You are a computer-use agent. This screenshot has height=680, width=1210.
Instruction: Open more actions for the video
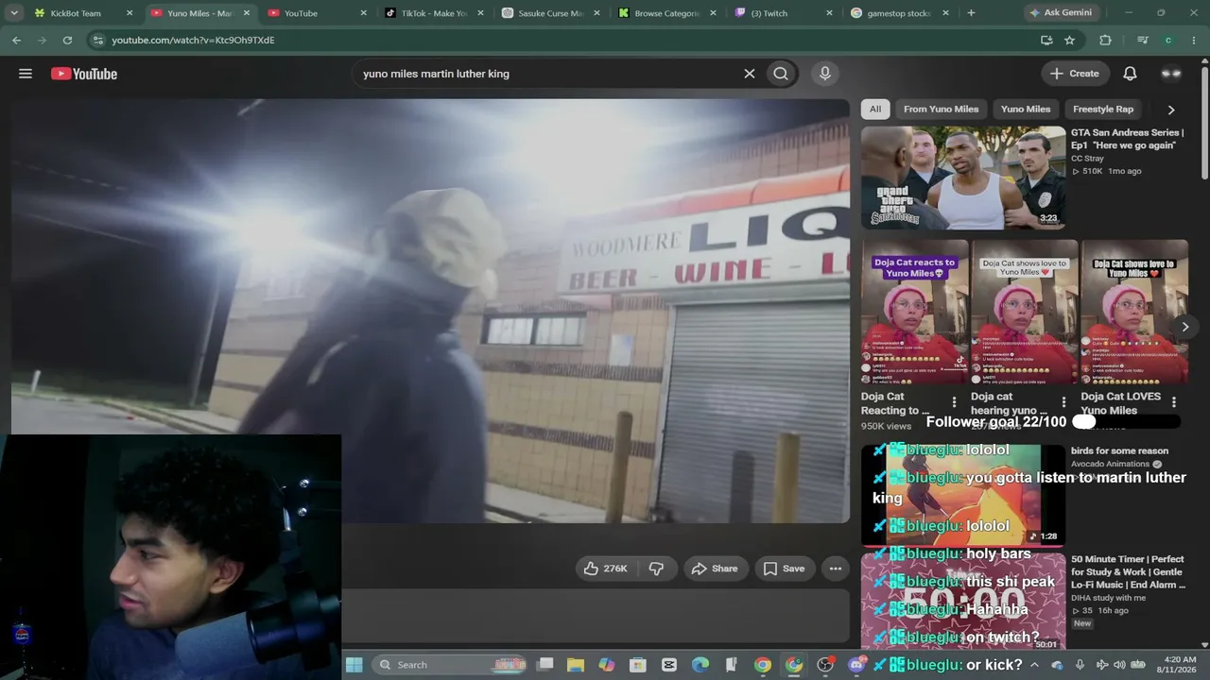pos(836,569)
